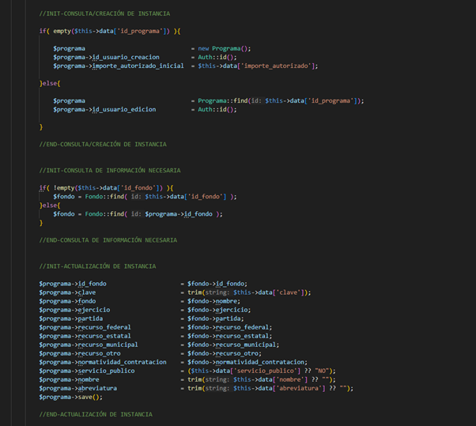Click the property $programa->ejercicio
The height and width of the screenshot is (426, 476).
point(74,310)
